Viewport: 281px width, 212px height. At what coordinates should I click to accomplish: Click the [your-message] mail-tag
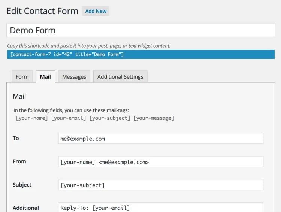(154, 118)
